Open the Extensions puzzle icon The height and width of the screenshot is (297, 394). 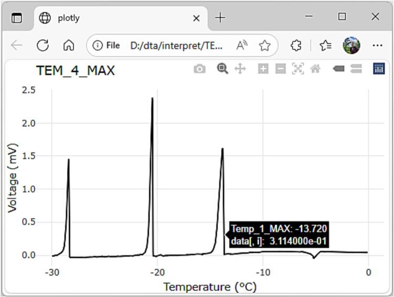[x=296, y=46]
